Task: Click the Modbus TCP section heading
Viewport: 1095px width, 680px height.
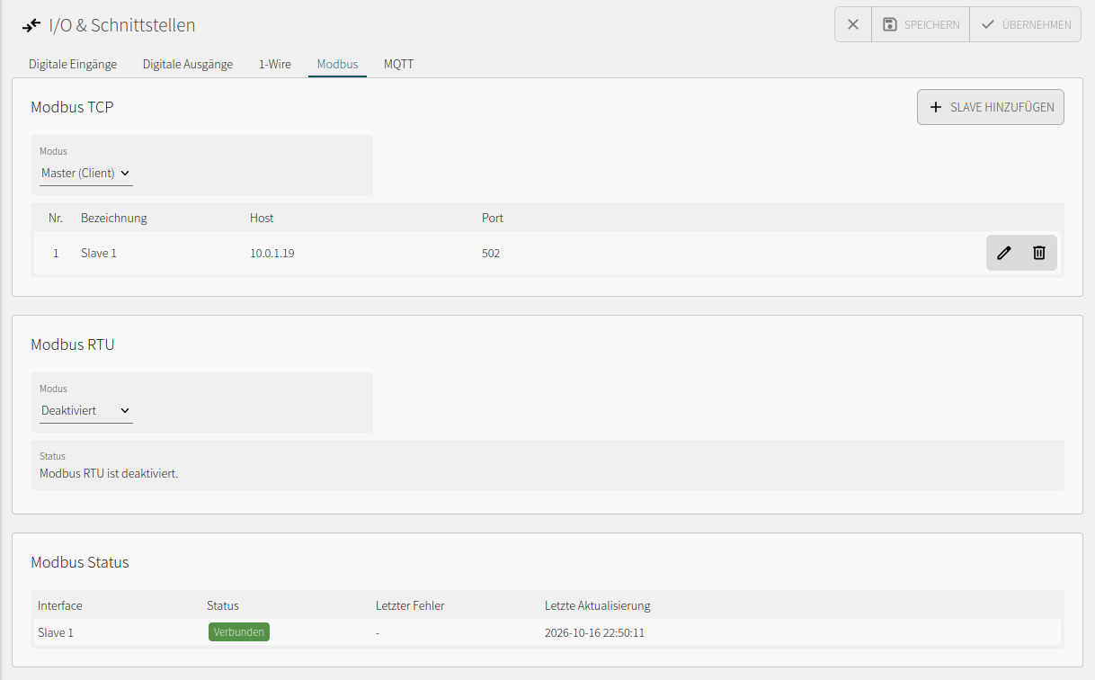Action: (x=72, y=107)
